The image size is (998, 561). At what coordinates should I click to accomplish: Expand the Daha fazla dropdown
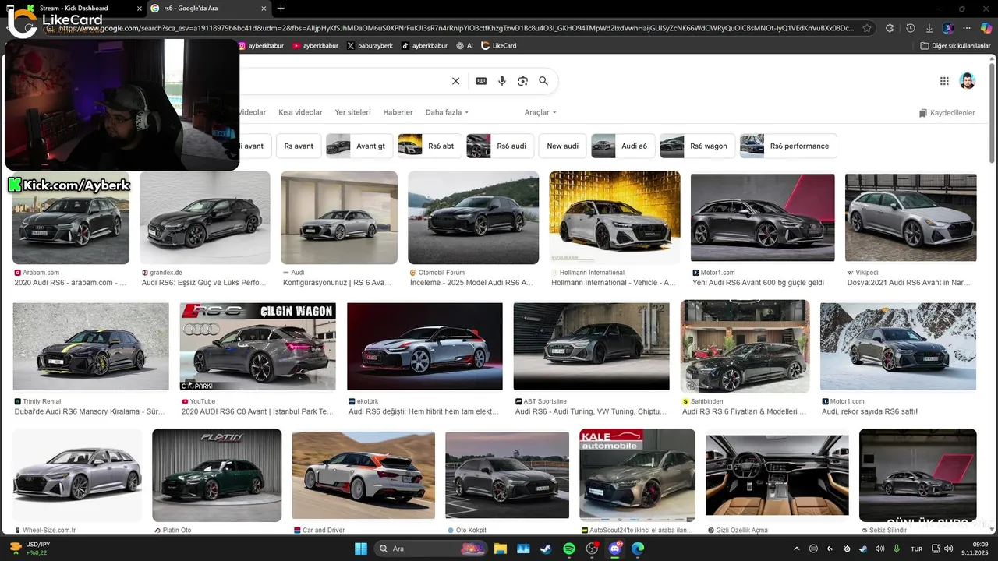447,112
